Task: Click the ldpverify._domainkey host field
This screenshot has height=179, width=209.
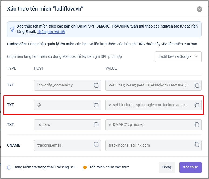Action: coord(63,85)
